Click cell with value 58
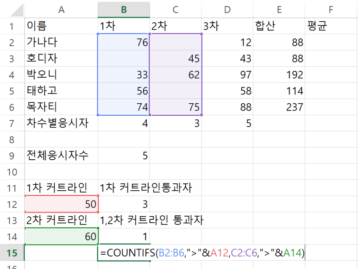Image resolution: width=358 pixels, height=269 pixels. tap(227, 91)
